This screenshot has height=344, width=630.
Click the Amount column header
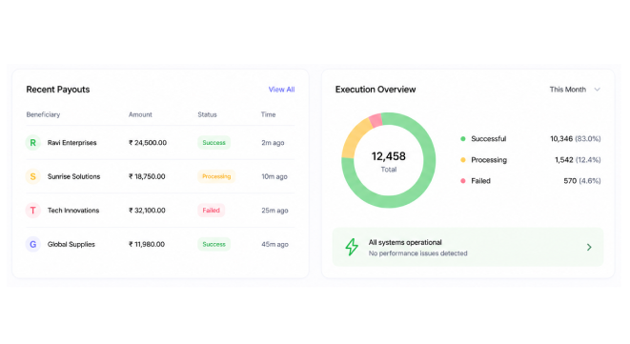pyautogui.click(x=140, y=114)
